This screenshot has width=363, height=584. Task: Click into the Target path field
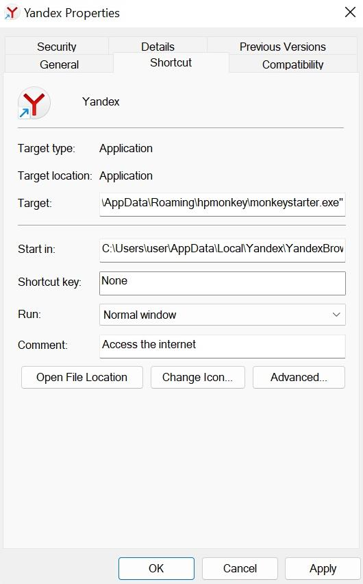[223, 204]
